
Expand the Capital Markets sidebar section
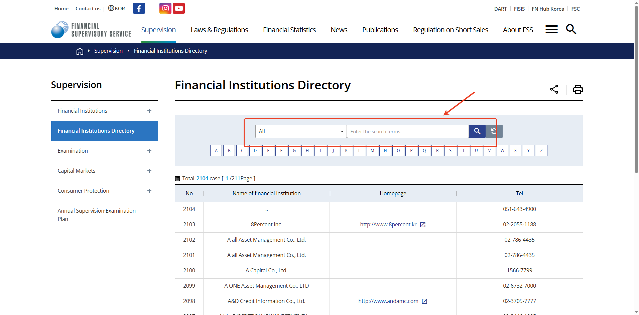tap(149, 171)
